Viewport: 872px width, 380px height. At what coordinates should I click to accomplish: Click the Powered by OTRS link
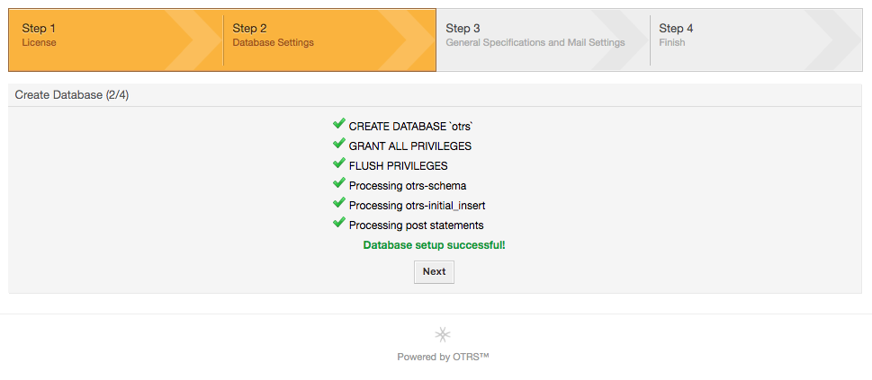tap(443, 358)
